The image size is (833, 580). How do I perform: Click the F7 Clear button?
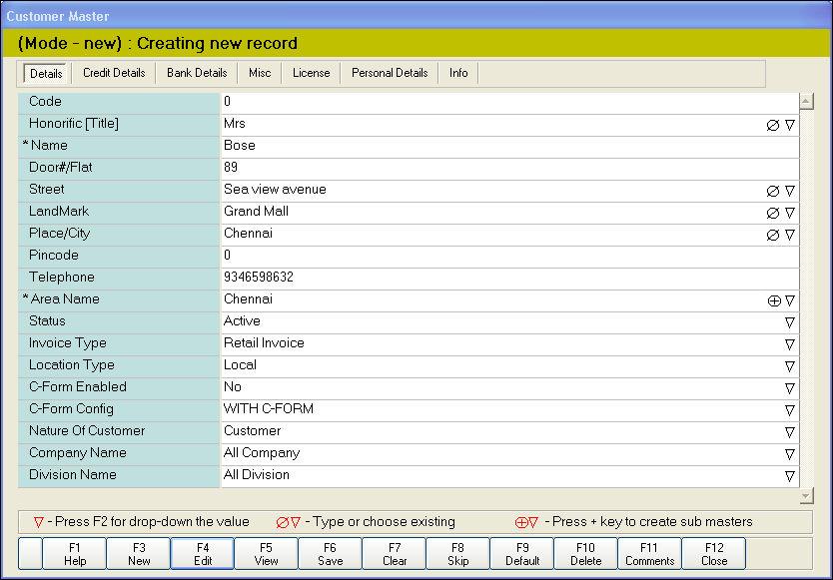pyautogui.click(x=395, y=553)
